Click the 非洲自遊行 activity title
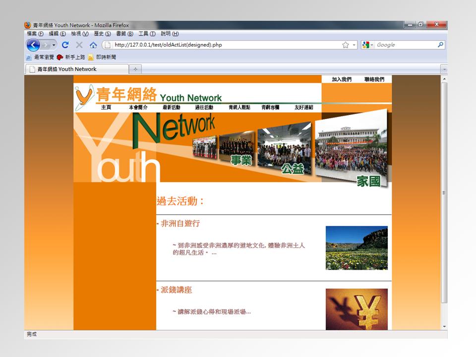The height and width of the screenshot is (357, 476). tap(180, 224)
